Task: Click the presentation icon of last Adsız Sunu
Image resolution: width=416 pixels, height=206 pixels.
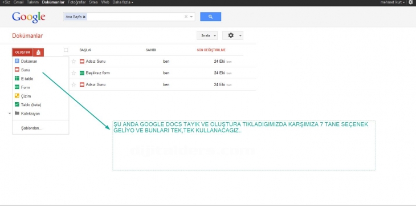Action: pyautogui.click(x=82, y=84)
